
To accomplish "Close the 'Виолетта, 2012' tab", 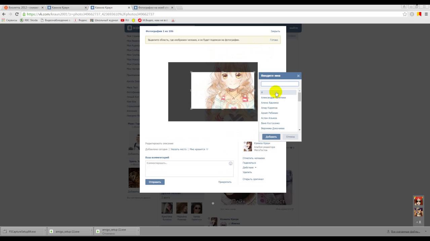I will (42, 7).
